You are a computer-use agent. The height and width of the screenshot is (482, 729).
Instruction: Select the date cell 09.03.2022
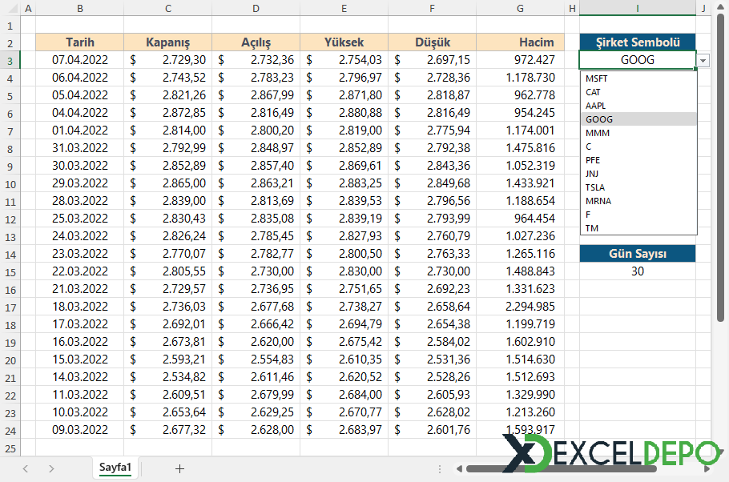point(80,430)
